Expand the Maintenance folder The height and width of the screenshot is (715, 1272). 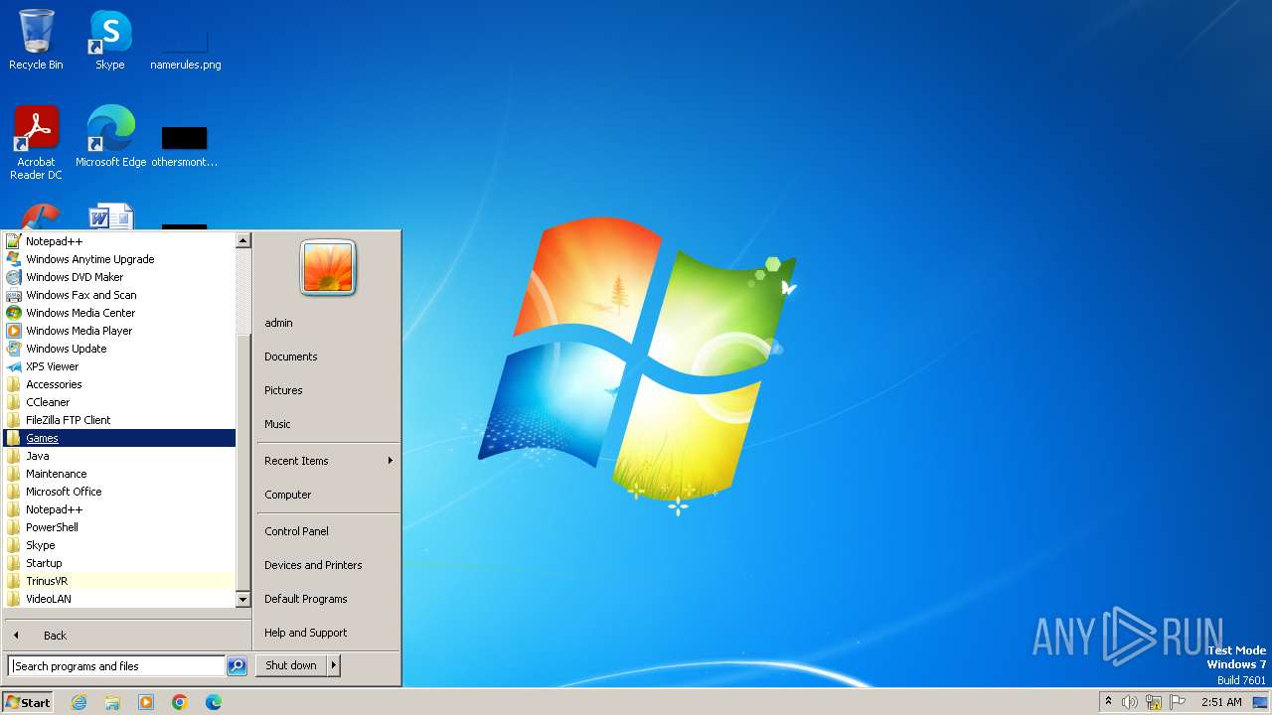click(x=119, y=474)
